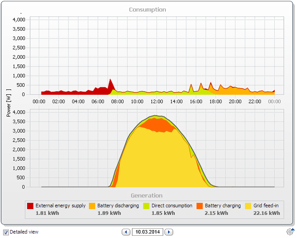The height and width of the screenshot is (238, 297).
Task: Click the Battery charging legend color square
Action: pos(200,206)
